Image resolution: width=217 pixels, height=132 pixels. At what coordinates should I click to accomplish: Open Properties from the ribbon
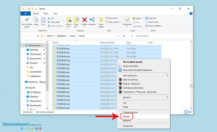pos(127,21)
